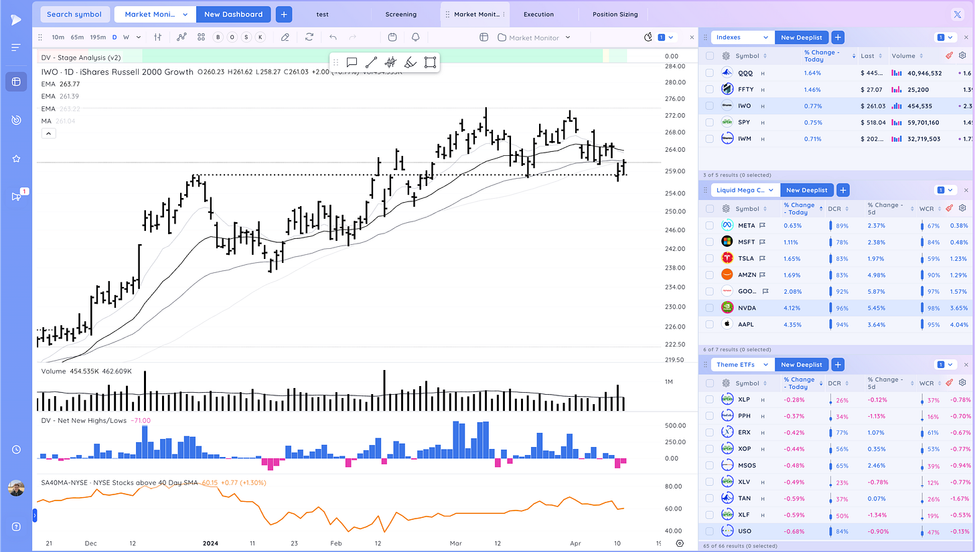Click New Deeplist in the Liquid Mega Cap panel
Screen dimensions: 975x552
coord(807,190)
